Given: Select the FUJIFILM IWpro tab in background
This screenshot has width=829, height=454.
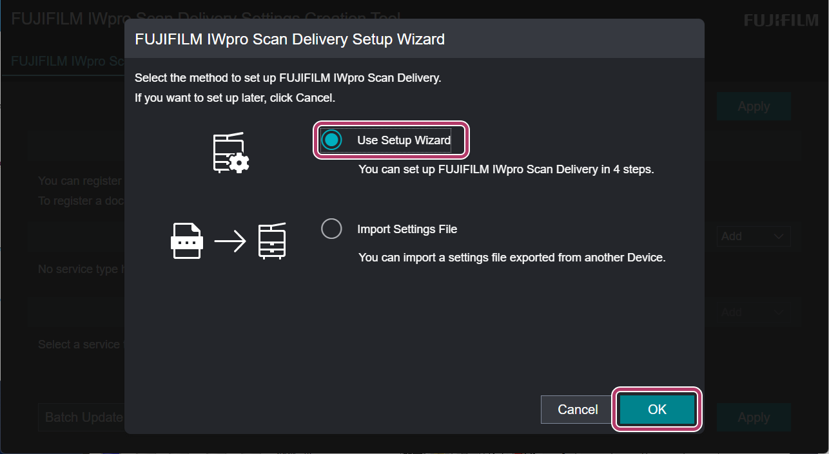Looking at the screenshot, I should click(x=68, y=61).
